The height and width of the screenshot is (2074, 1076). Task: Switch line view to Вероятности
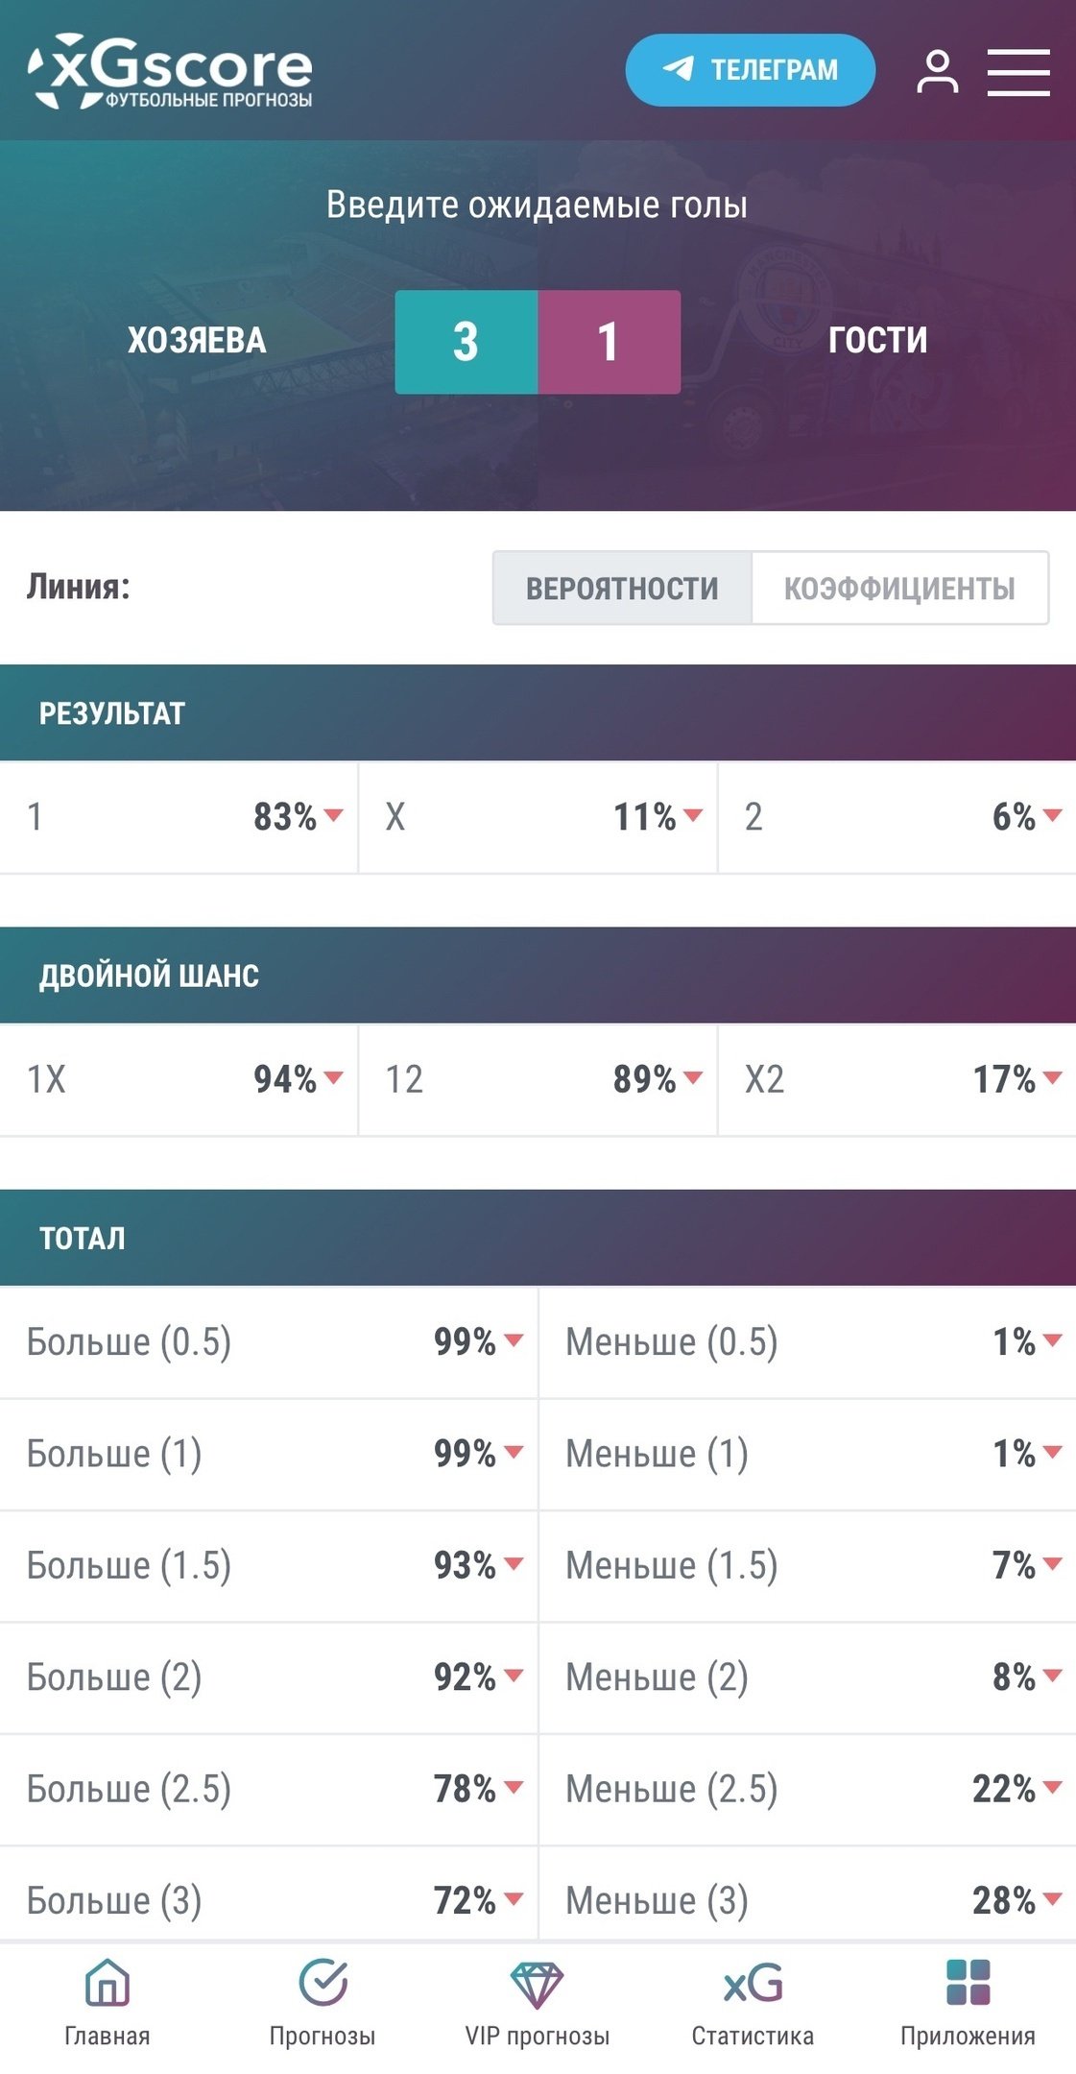click(622, 588)
